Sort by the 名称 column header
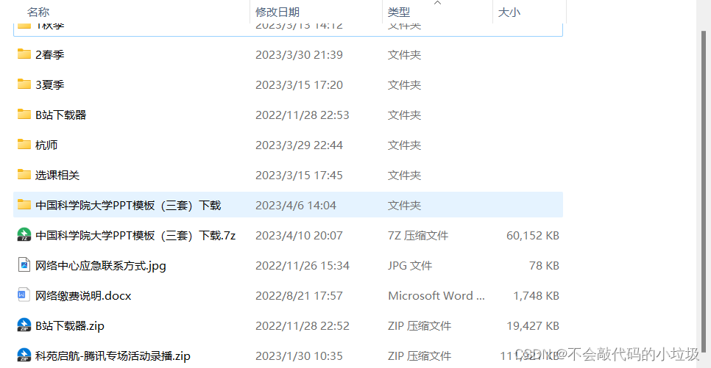Viewport: 711px width, 368px height. (x=38, y=12)
